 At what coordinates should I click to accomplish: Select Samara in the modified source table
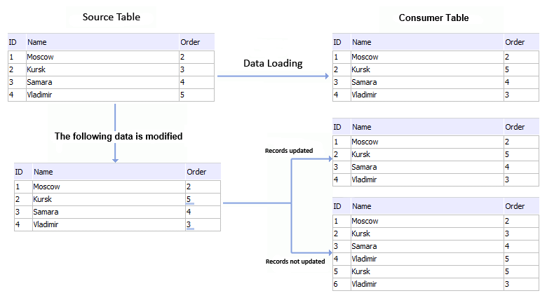45,212
